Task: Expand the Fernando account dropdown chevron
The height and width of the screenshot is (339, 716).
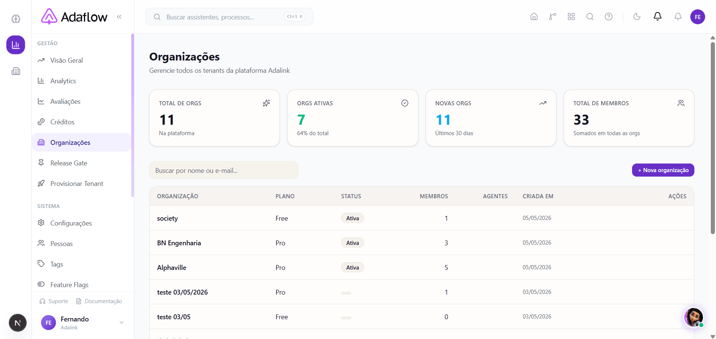Action: pos(121,323)
